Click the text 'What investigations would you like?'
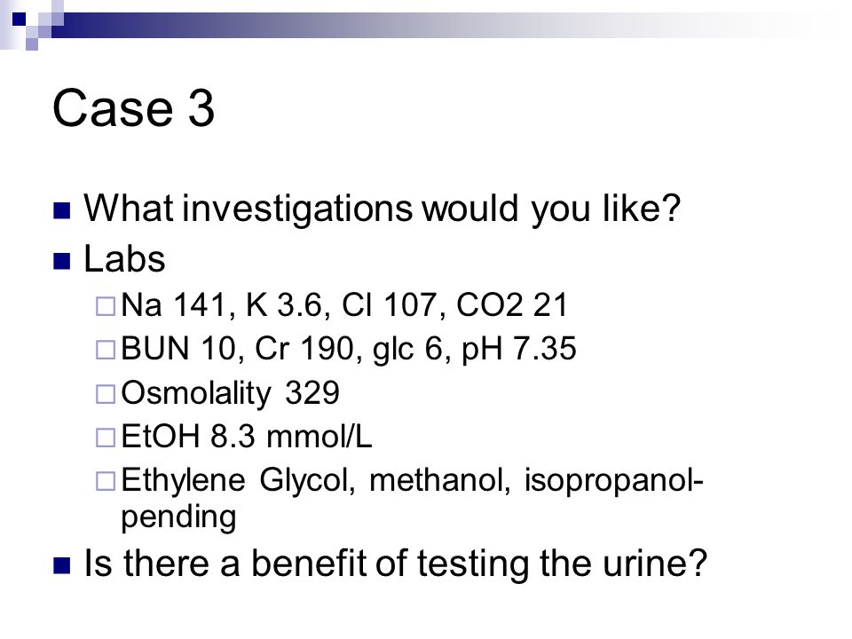The image size is (852, 639). tap(382, 209)
